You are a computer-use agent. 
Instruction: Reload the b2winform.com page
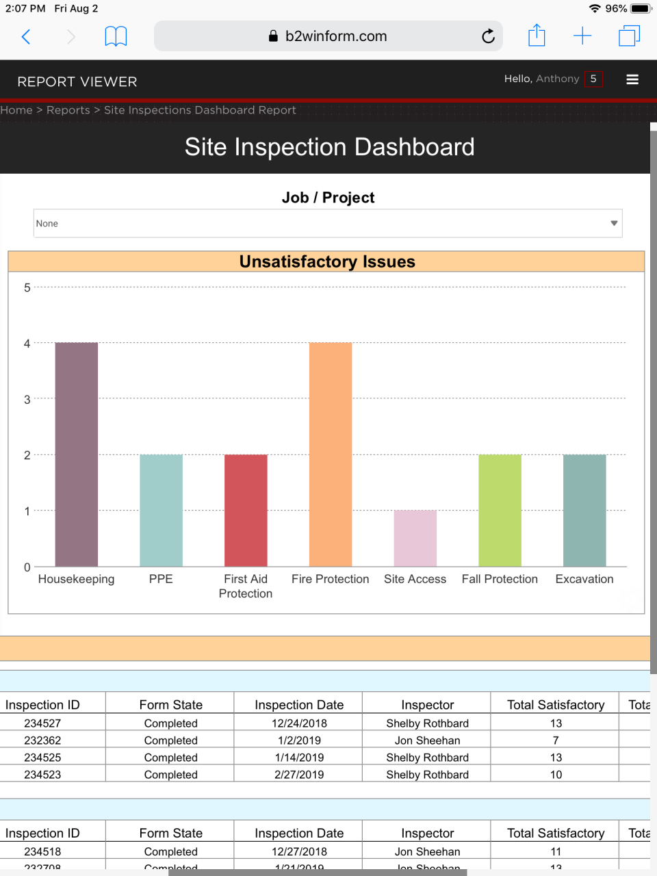[x=488, y=36]
